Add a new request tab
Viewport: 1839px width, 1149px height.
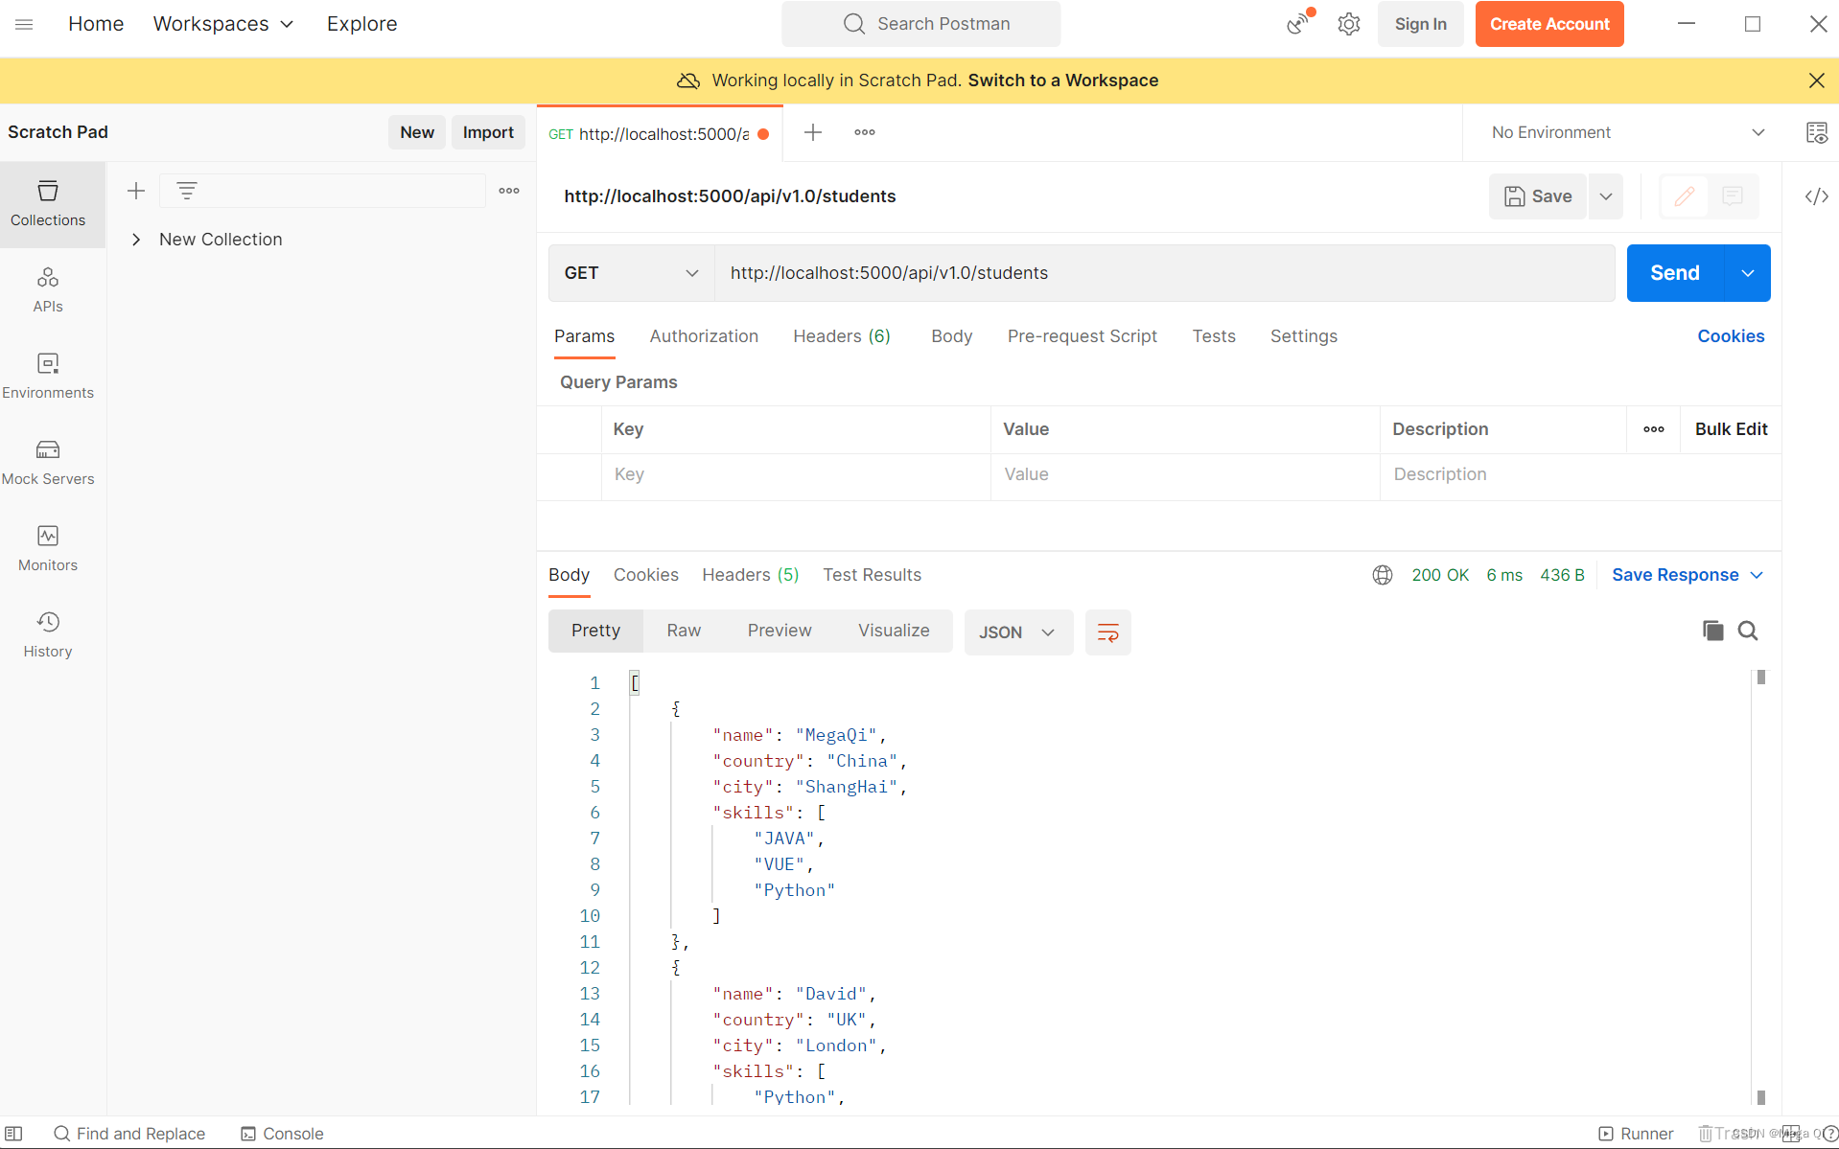(x=813, y=132)
